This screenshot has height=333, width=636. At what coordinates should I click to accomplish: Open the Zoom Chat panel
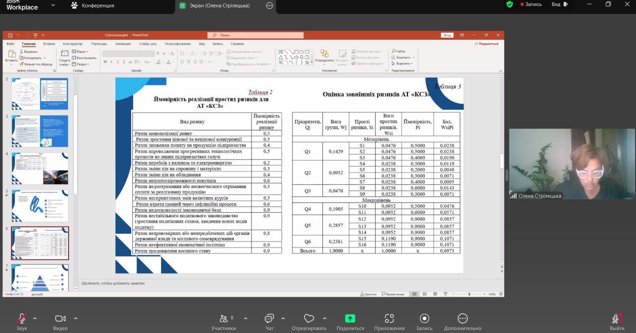pos(269,319)
